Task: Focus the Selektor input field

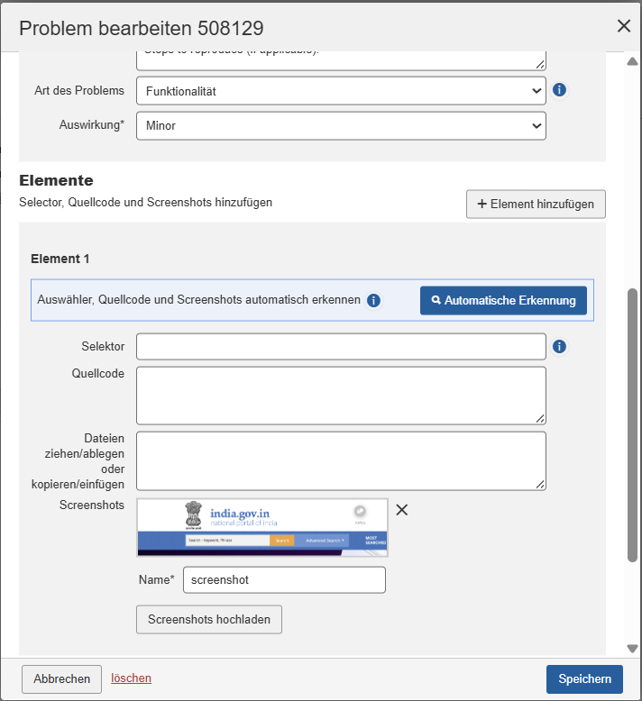Action: click(x=341, y=347)
